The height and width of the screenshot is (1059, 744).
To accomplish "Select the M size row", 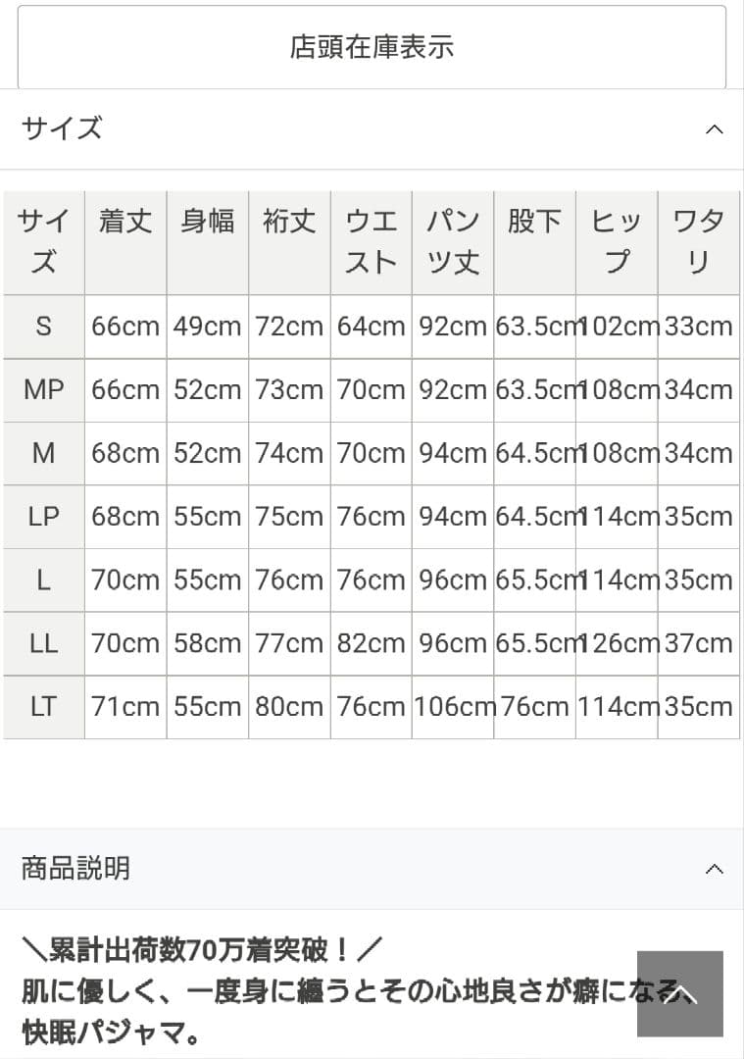I will click(43, 453).
